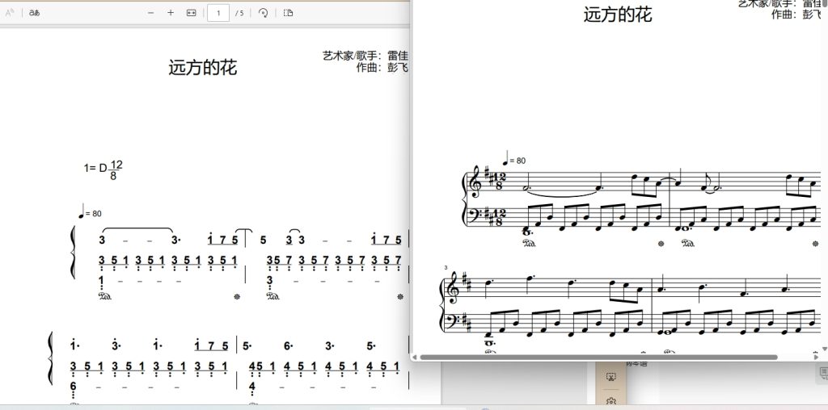
Task: Click the comment panel icon at right edge
Action: 824,373
